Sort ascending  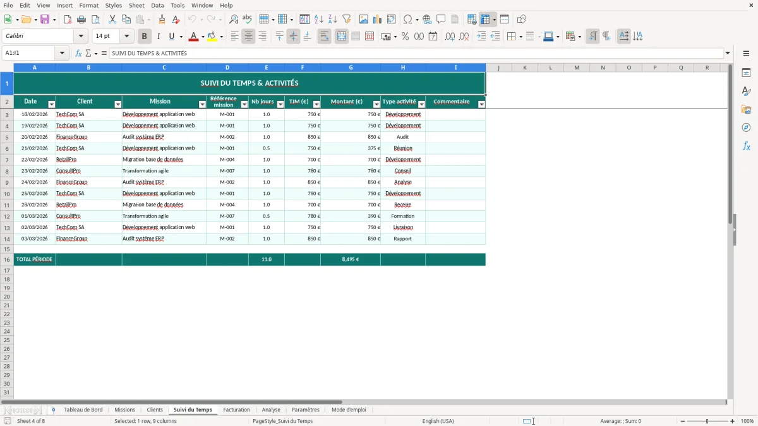(319, 20)
